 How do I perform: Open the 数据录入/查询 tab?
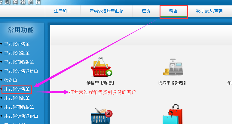[x=209, y=11]
